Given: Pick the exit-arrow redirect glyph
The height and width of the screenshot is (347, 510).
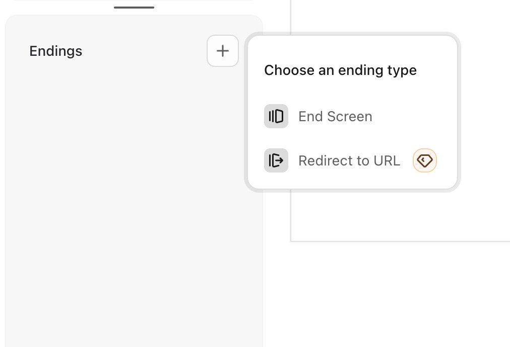Looking at the screenshot, I should pyautogui.click(x=276, y=160).
